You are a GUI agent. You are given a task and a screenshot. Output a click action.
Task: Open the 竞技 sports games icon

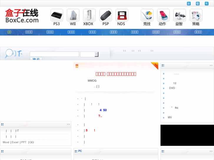(147, 15)
